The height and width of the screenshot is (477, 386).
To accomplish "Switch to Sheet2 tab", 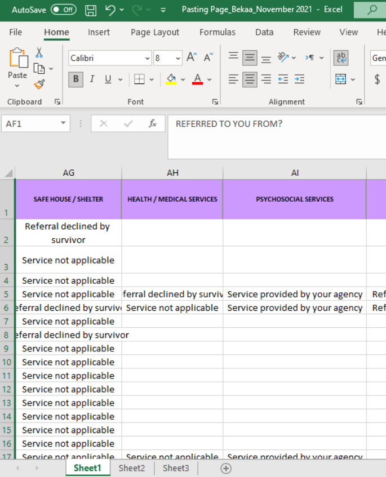I will (x=132, y=468).
